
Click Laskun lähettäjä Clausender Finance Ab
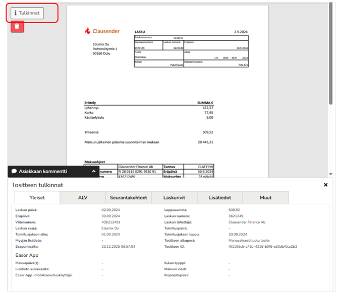click(x=247, y=222)
